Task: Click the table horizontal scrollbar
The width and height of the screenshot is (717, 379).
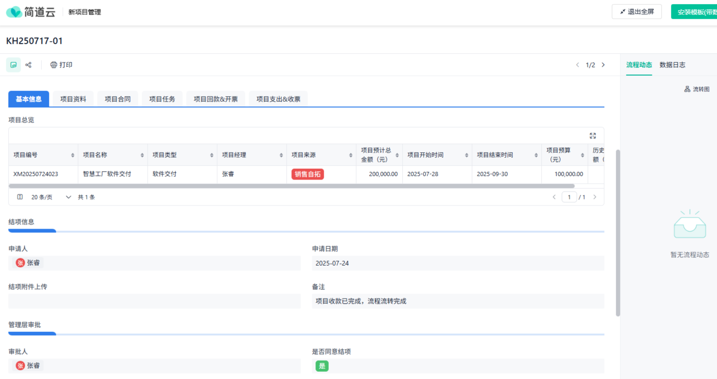Action: point(292,186)
